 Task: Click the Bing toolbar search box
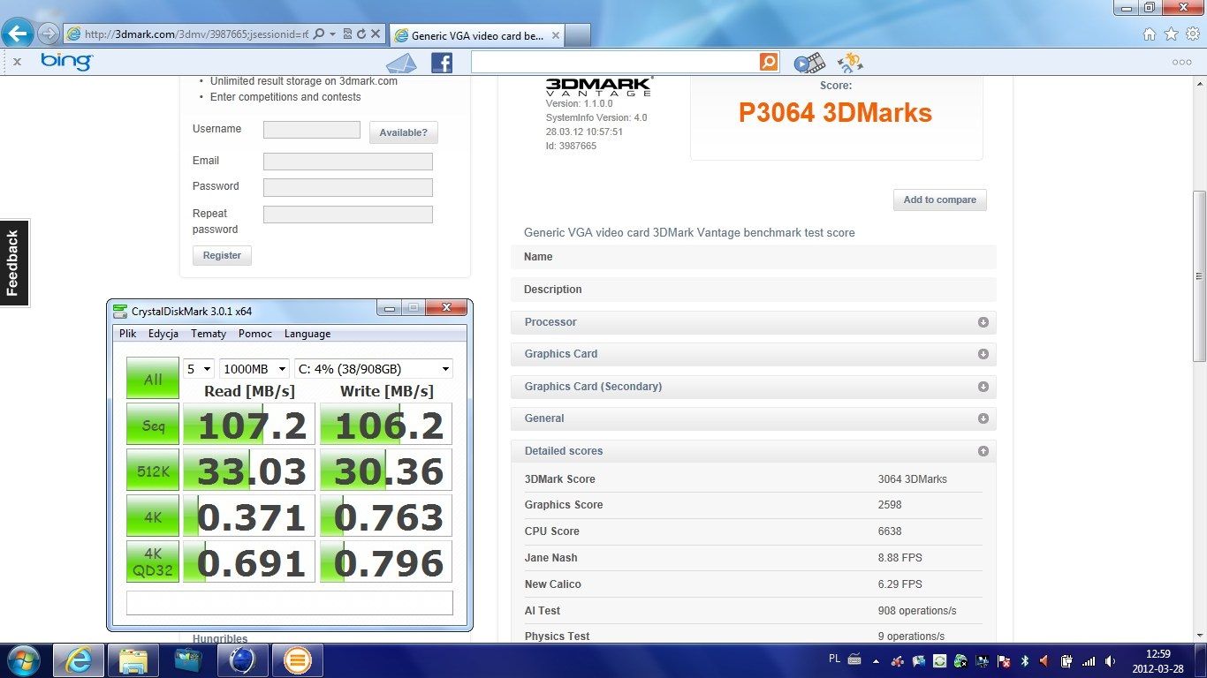[615, 62]
